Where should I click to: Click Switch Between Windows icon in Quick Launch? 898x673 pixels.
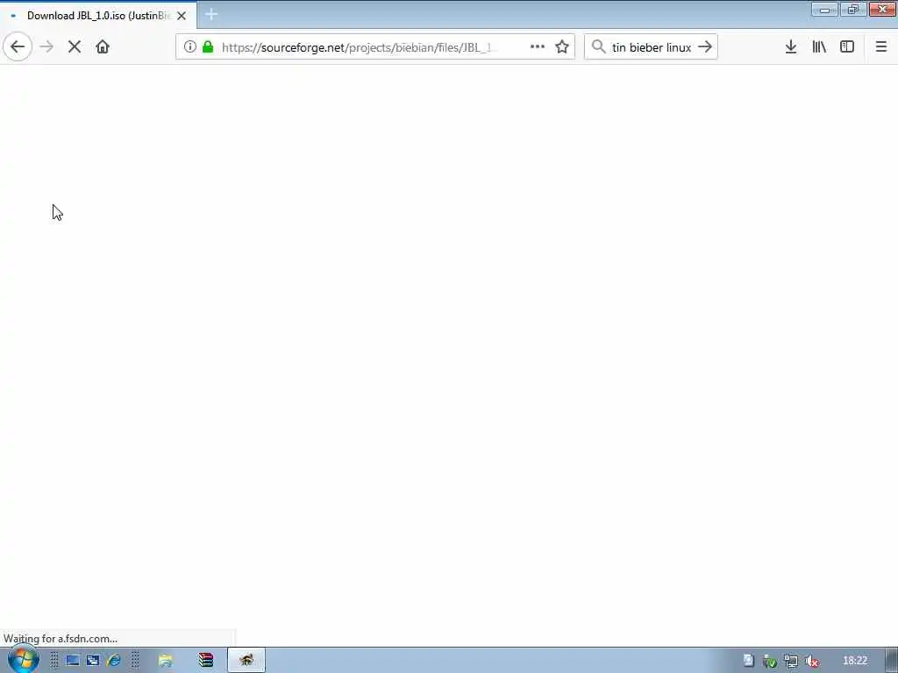click(93, 661)
